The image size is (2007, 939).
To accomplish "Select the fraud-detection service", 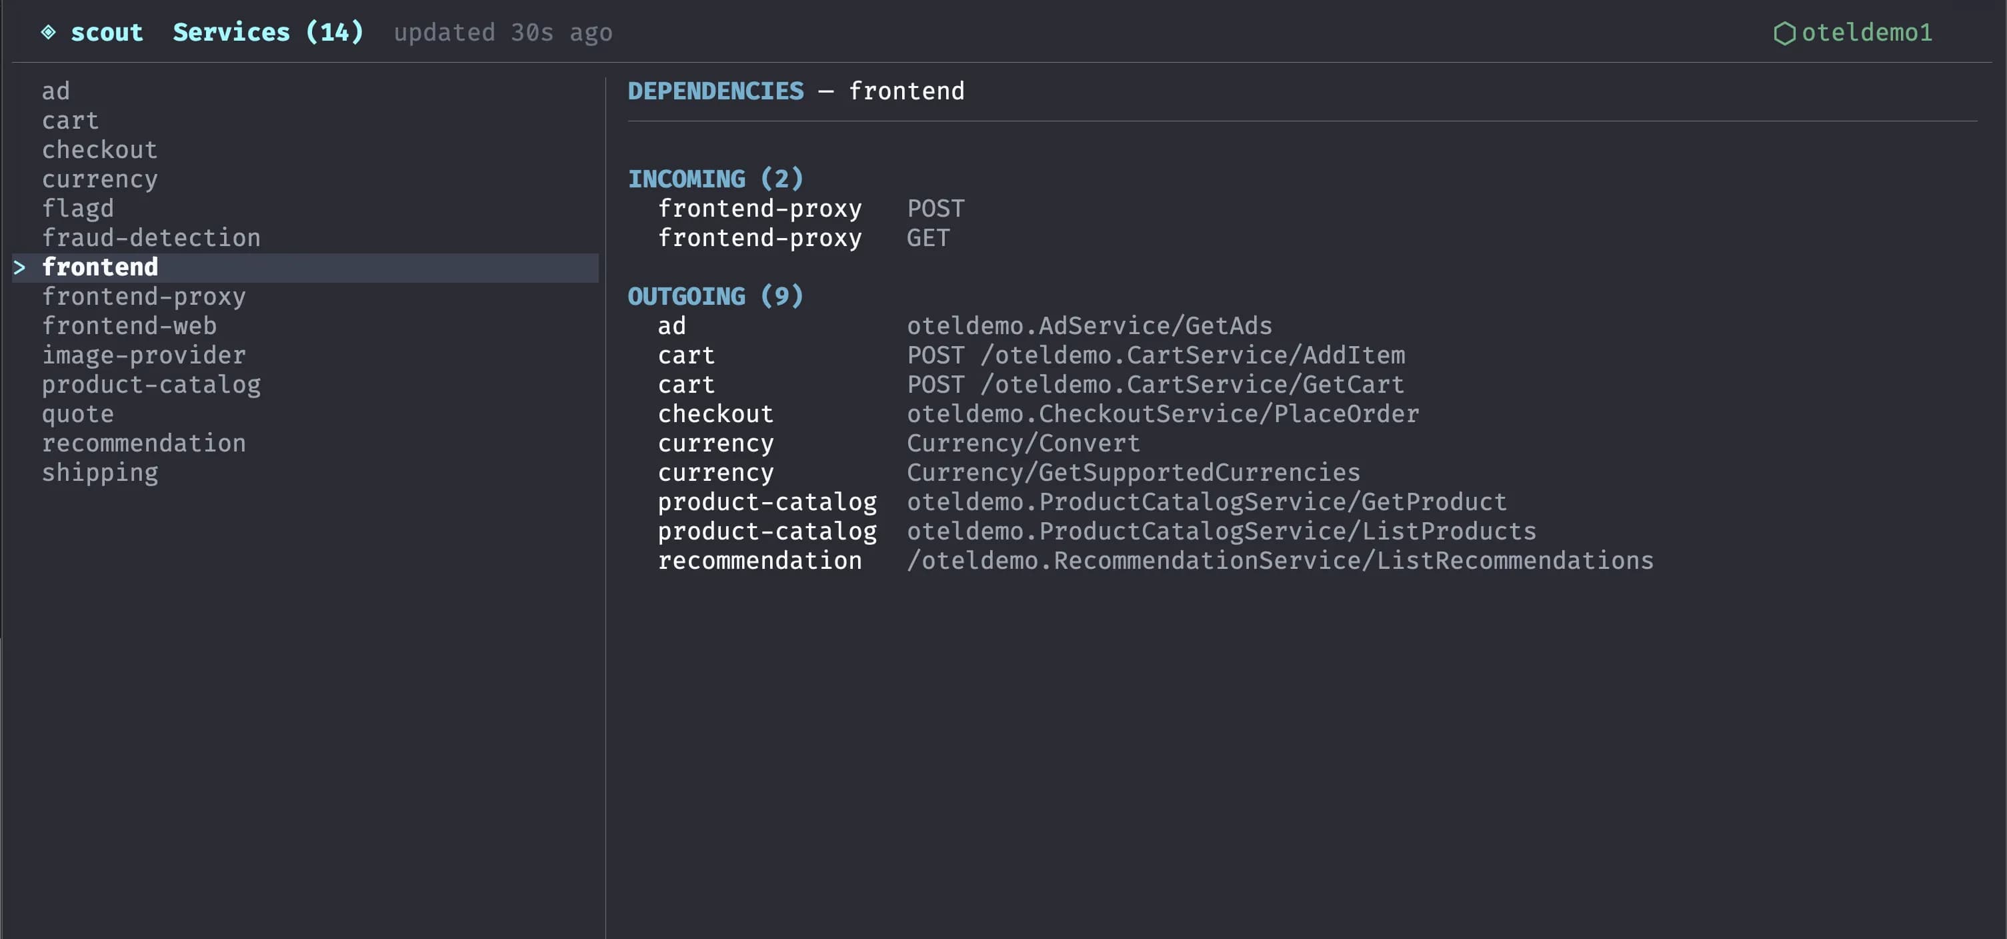I will click(x=151, y=237).
